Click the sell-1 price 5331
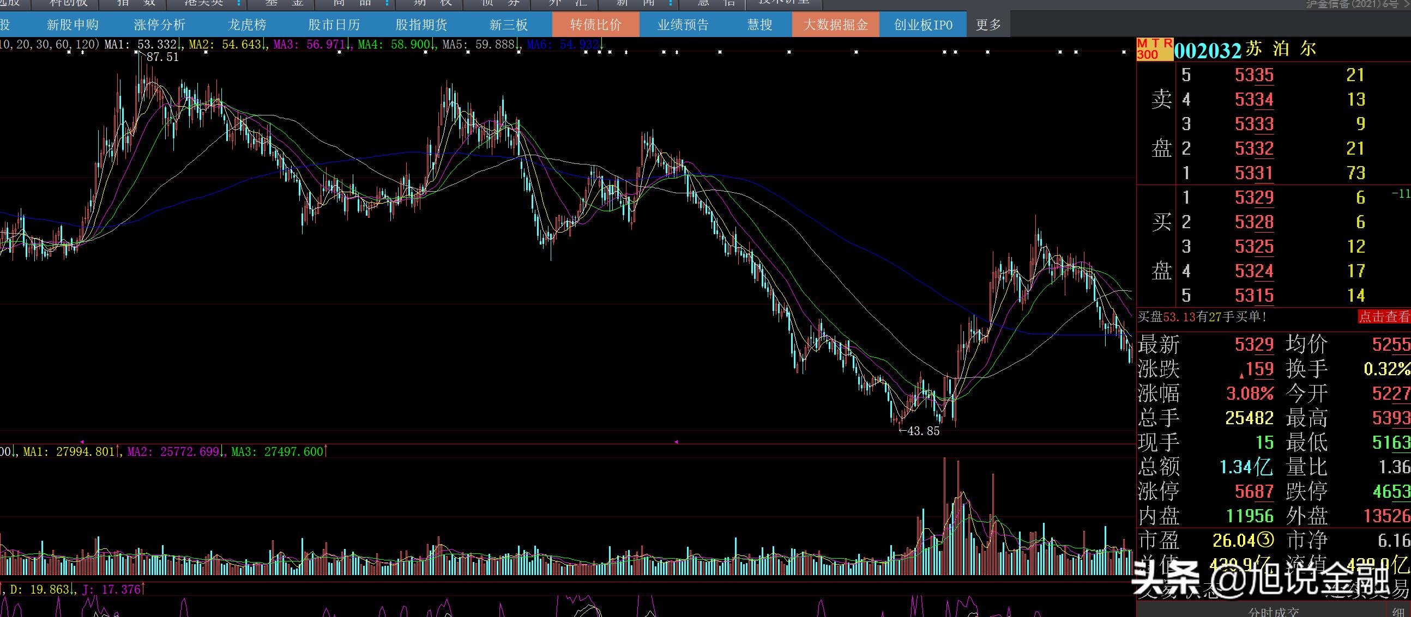The image size is (1411, 617). [x=1254, y=173]
